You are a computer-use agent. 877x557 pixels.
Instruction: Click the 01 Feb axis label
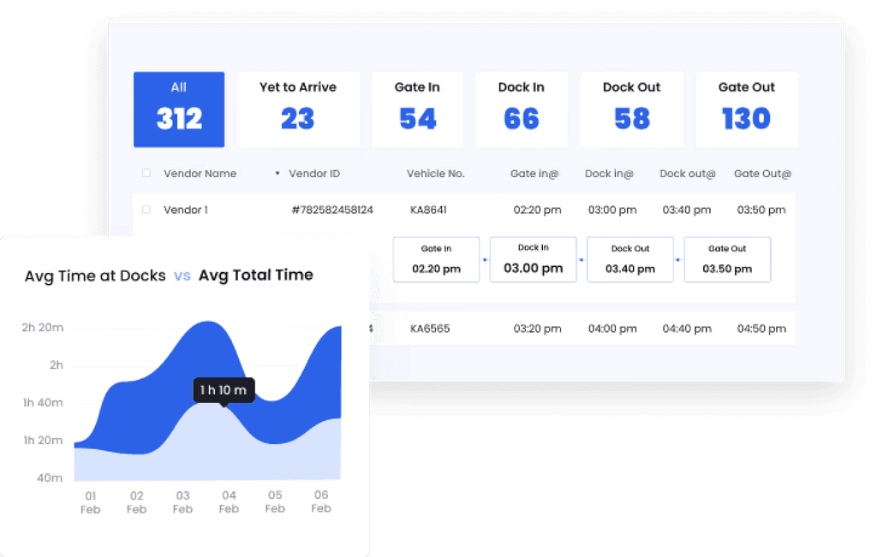91,502
